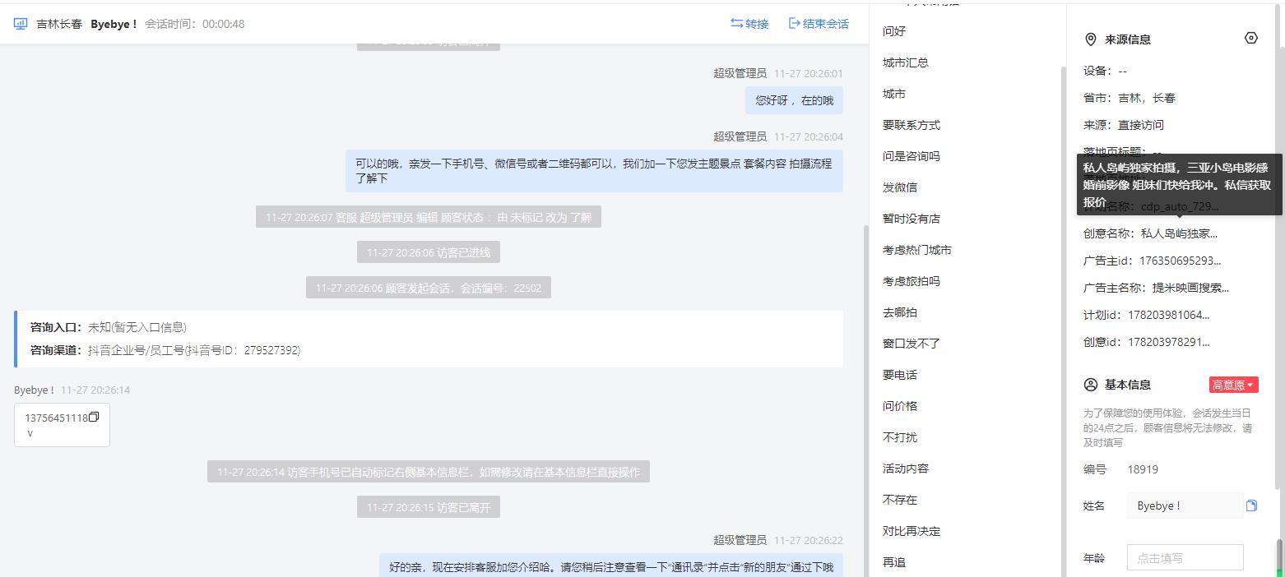Viewport: 1285px width, 577px height.
Task: Select quick reply 城市
Action: (x=894, y=94)
